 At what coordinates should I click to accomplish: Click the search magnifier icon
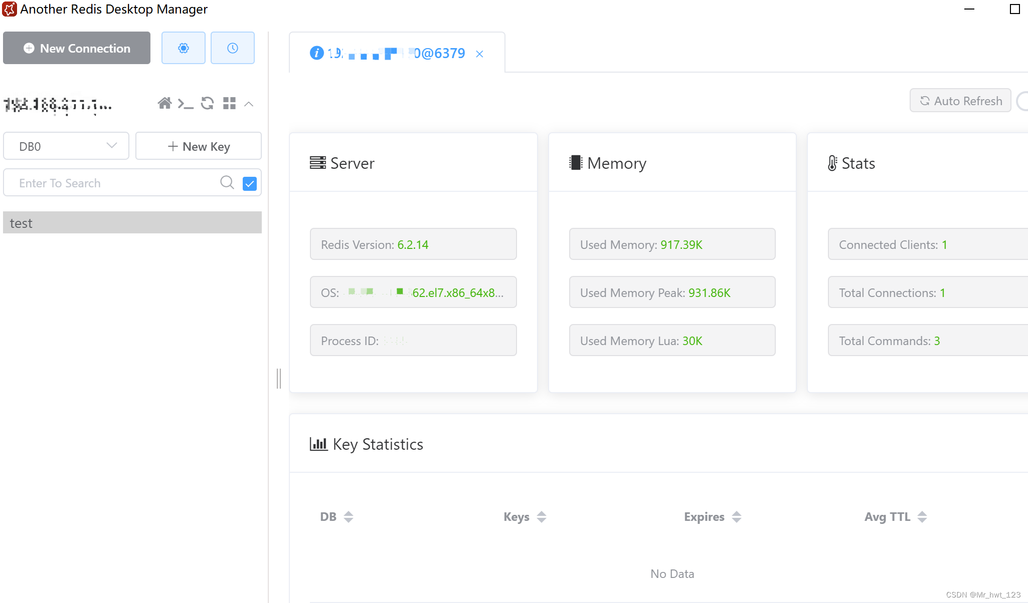[227, 182]
